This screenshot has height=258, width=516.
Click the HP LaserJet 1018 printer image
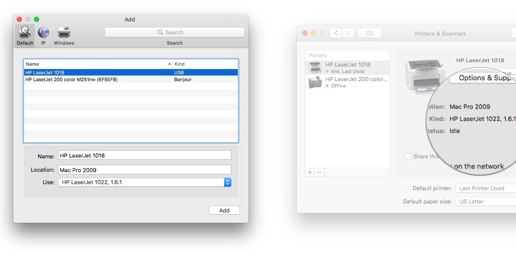point(426,76)
